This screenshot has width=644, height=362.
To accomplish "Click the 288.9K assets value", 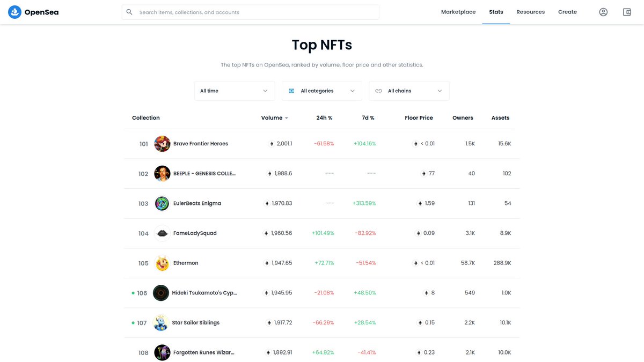I will (502, 263).
